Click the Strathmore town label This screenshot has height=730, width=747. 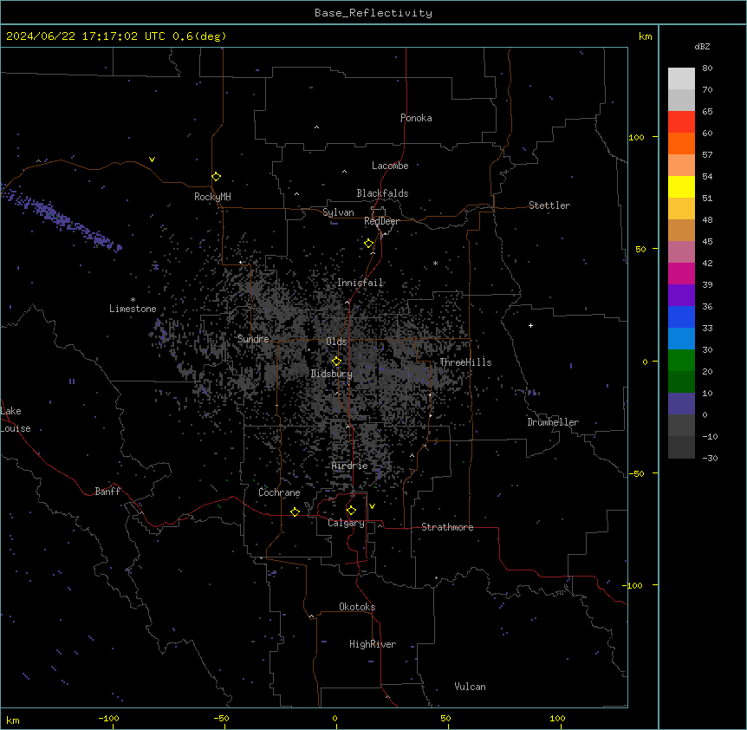click(x=447, y=527)
